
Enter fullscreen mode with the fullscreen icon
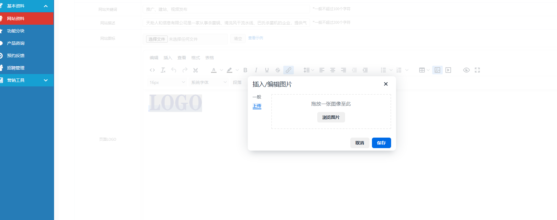(477, 70)
